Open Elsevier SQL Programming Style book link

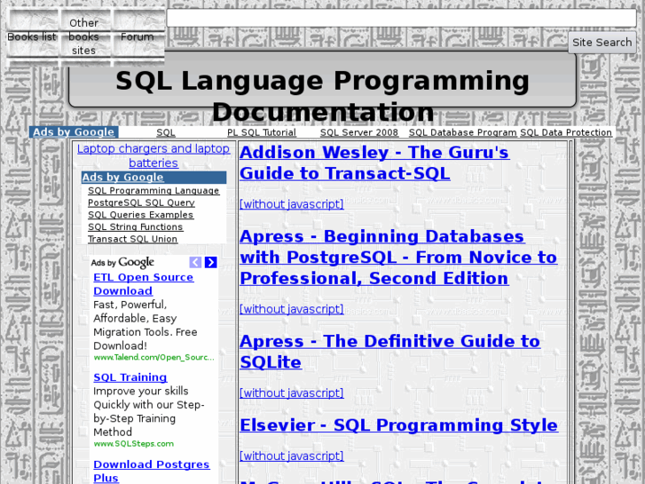coord(398,424)
